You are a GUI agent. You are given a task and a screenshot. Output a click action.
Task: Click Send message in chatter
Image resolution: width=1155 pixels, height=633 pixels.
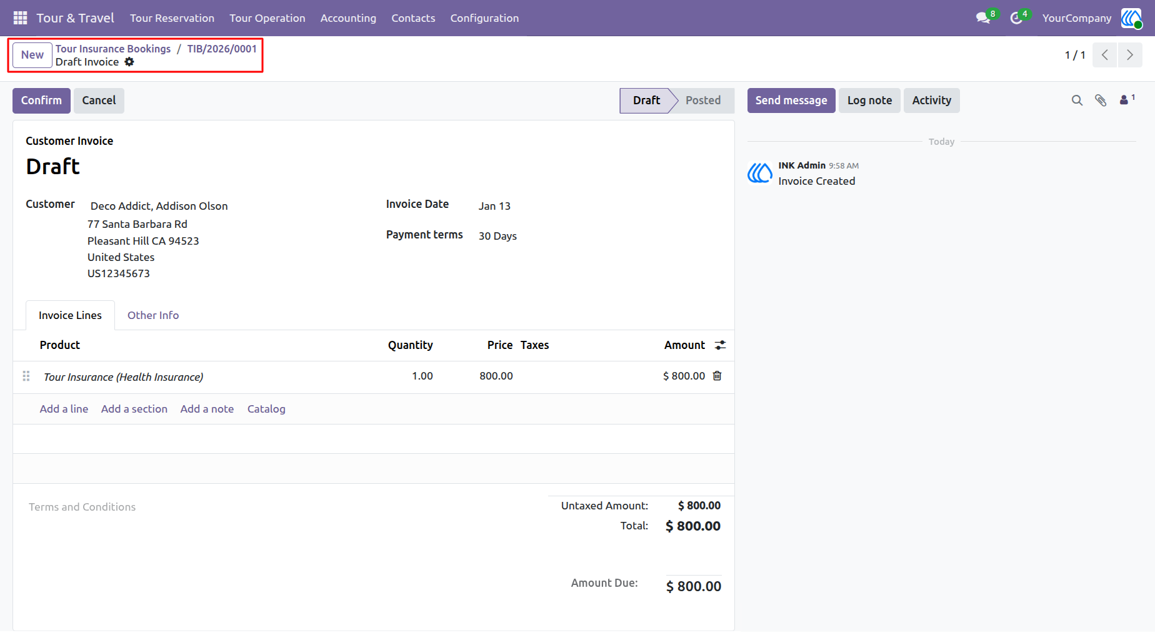[791, 101]
